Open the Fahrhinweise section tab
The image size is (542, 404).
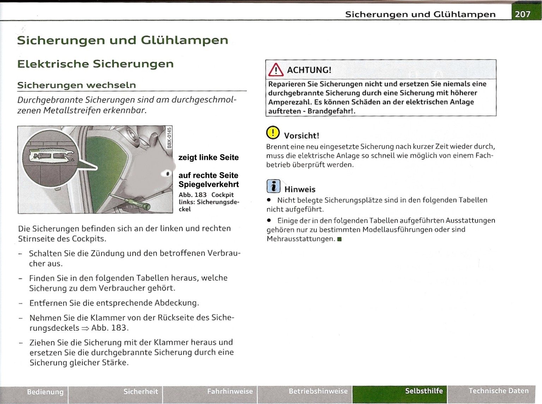click(210, 394)
